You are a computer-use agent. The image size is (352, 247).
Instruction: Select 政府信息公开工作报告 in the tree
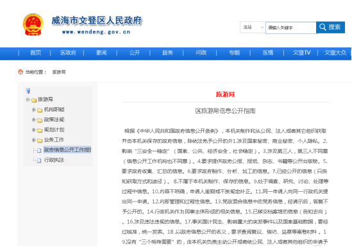coord(67,149)
